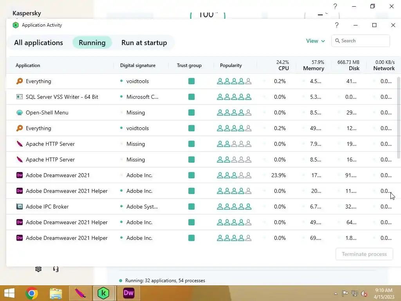This screenshot has width=401, height=301.
Task: Sort by Popularity column header
Action: (231, 65)
